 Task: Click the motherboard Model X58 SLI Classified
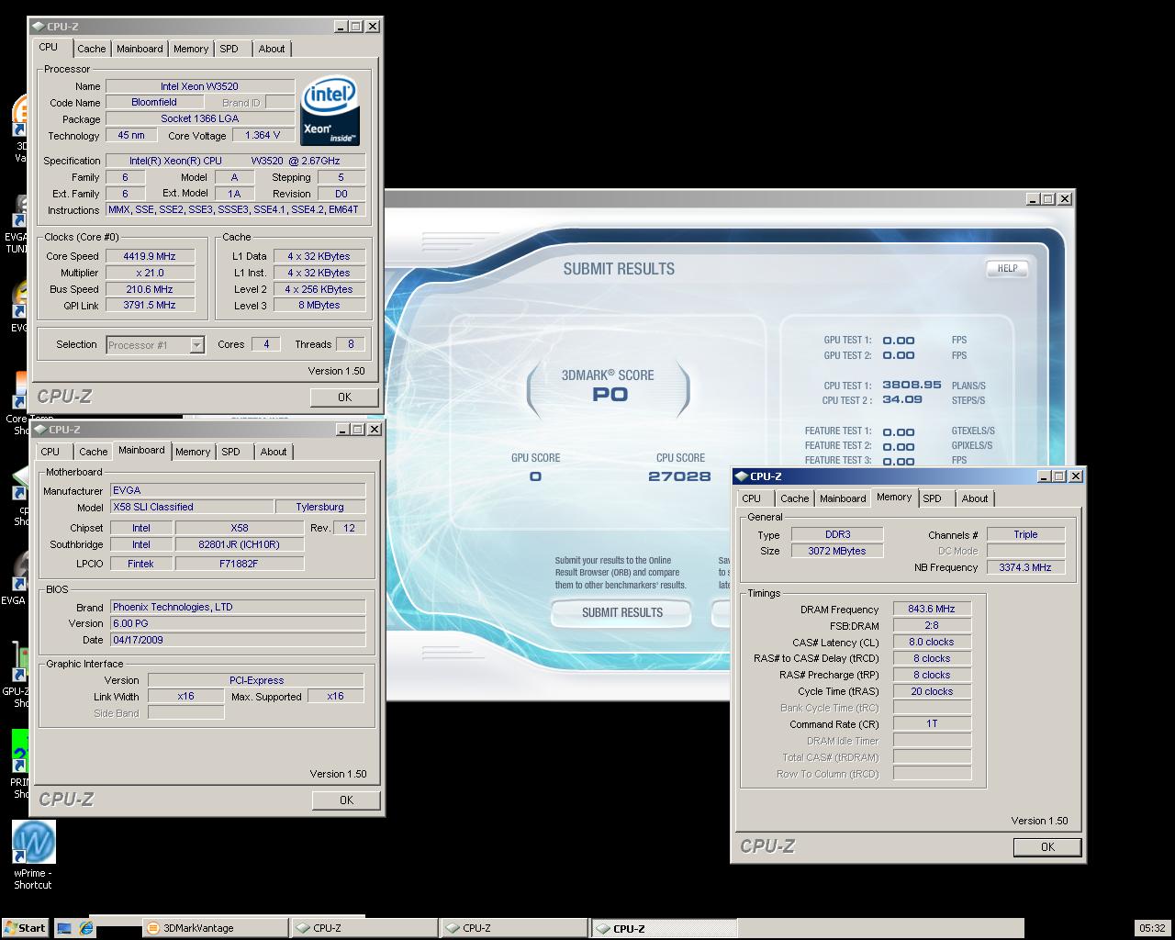click(x=191, y=507)
